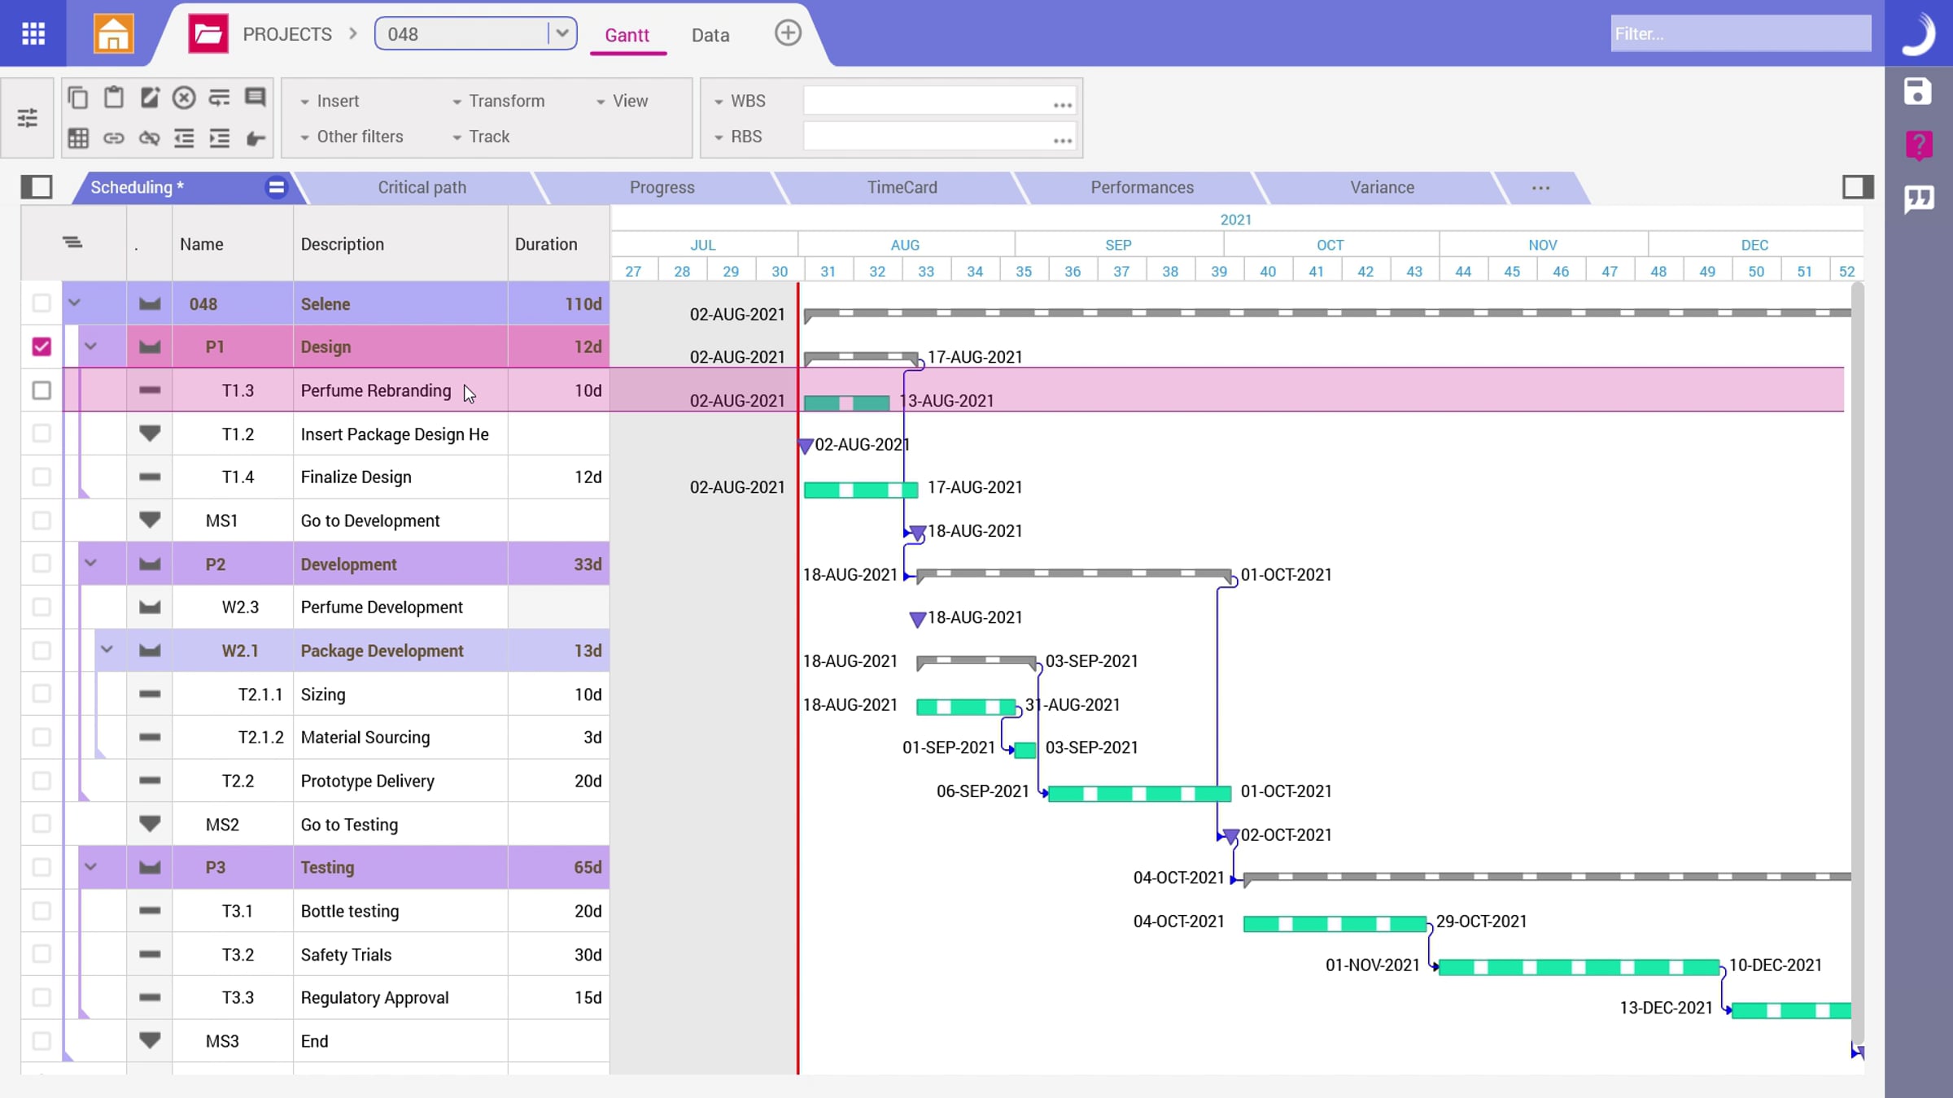1953x1098 pixels.
Task: Click into the Filter search field
Action: (1741, 33)
